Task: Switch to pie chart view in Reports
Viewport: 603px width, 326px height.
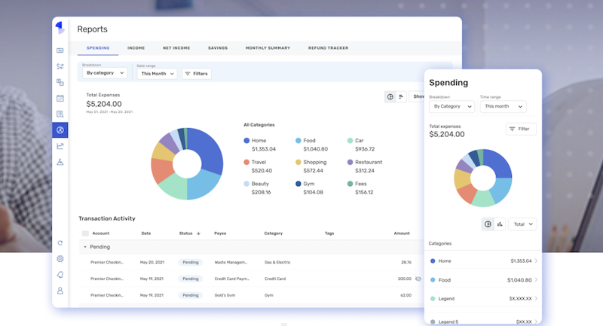Action: 390,97
